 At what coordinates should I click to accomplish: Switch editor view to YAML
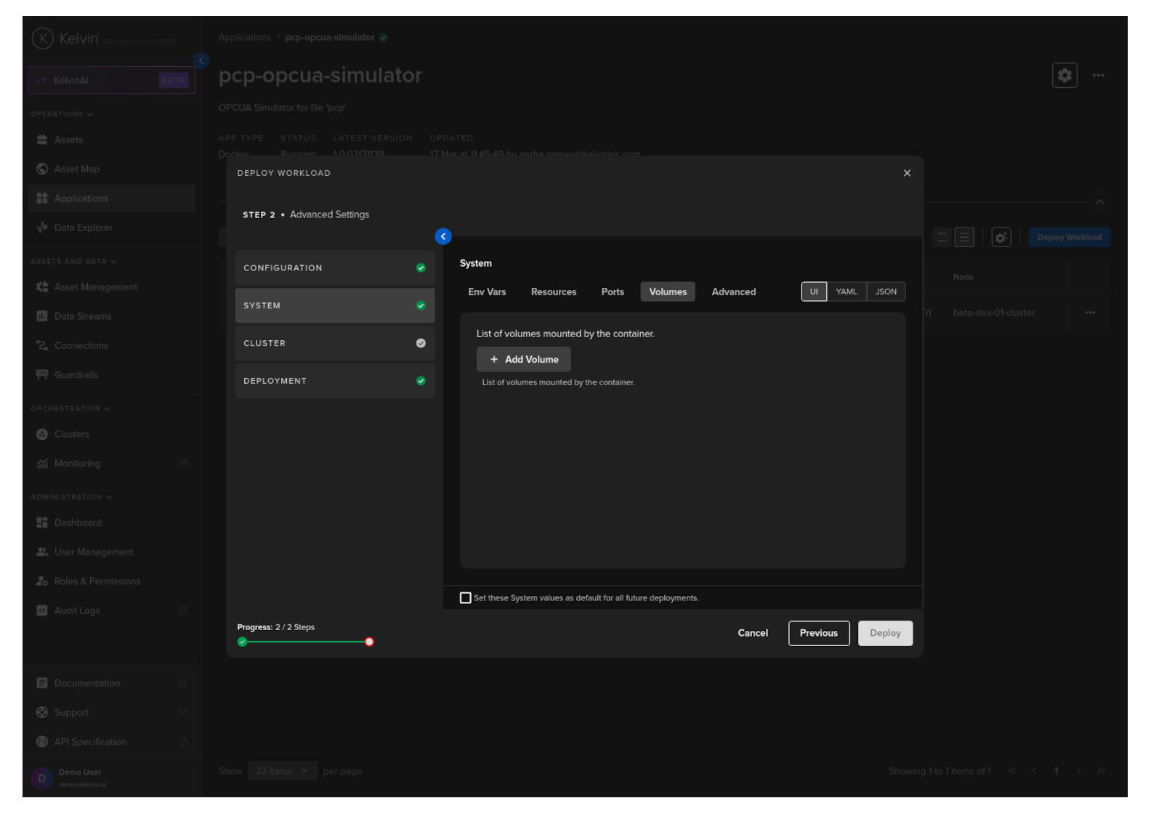coord(846,292)
